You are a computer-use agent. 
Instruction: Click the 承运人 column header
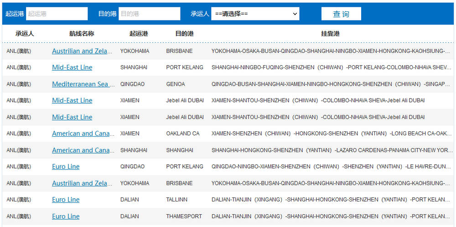pos(25,34)
